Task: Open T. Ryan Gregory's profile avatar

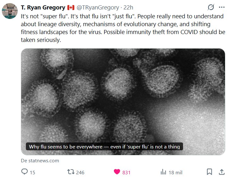Action: click(9, 12)
